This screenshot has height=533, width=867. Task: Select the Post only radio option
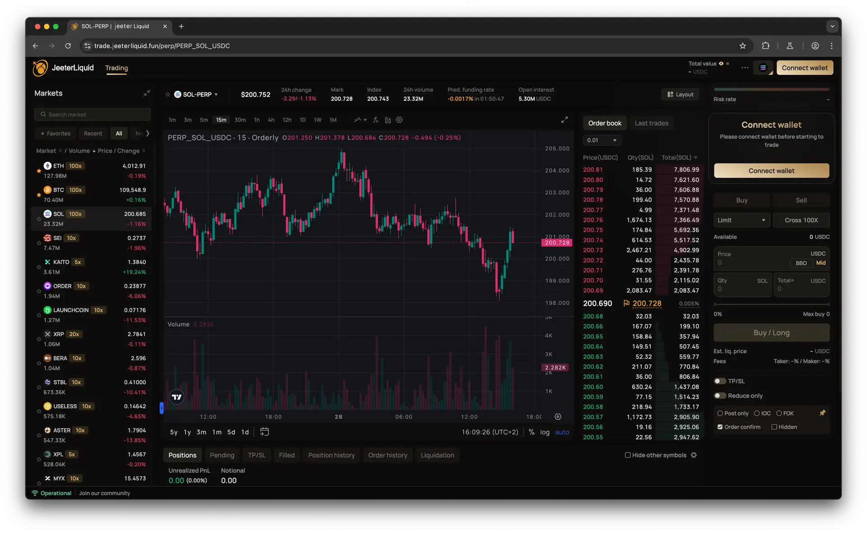[x=720, y=413]
